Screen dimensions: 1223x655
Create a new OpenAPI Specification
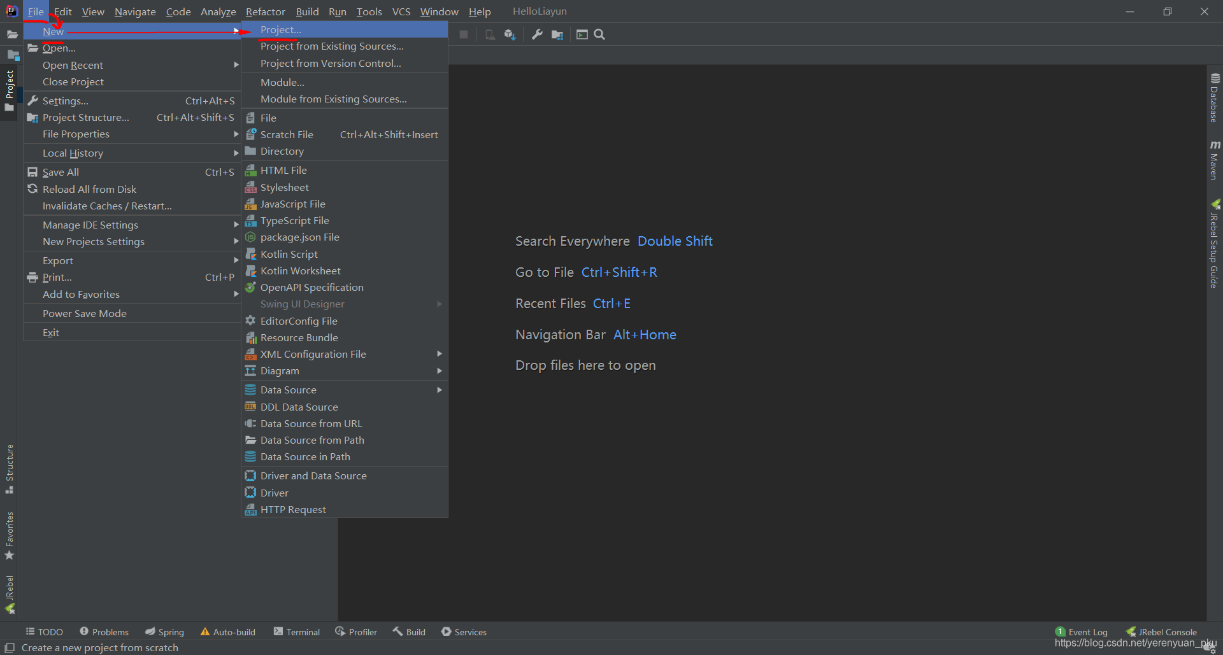point(345,287)
